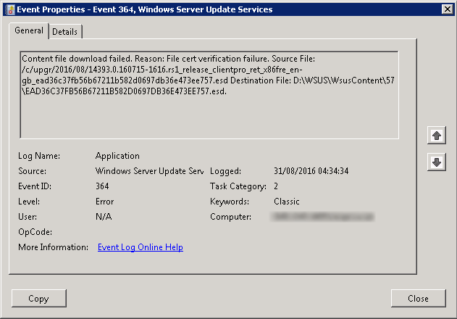Switch to the Details tab

[65, 31]
